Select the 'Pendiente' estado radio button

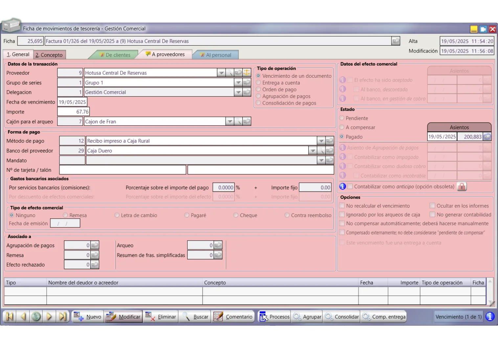pos(342,118)
